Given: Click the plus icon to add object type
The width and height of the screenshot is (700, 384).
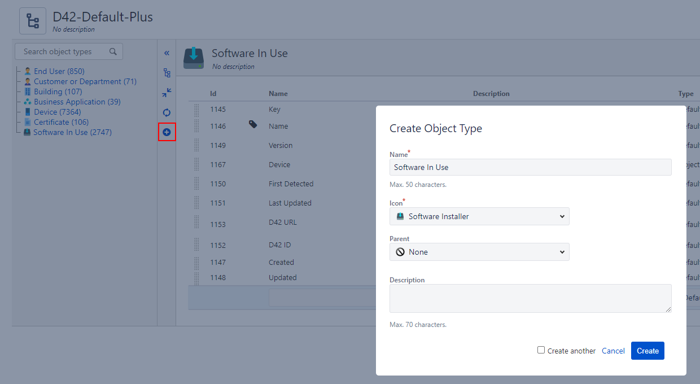Looking at the screenshot, I should click(x=167, y=132).
